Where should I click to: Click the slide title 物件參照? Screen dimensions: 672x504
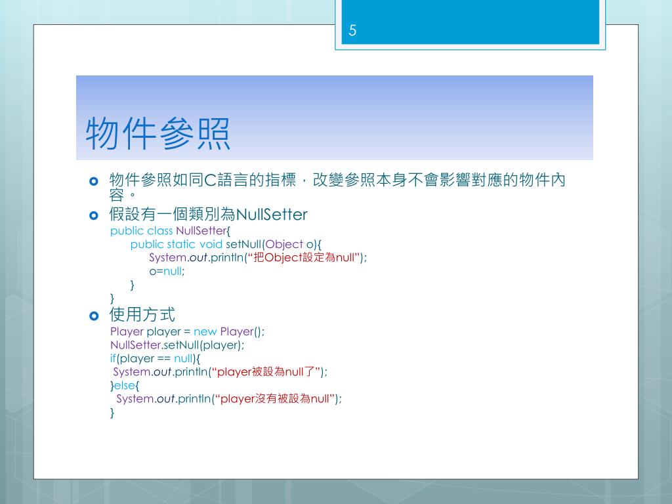[158, 133]
